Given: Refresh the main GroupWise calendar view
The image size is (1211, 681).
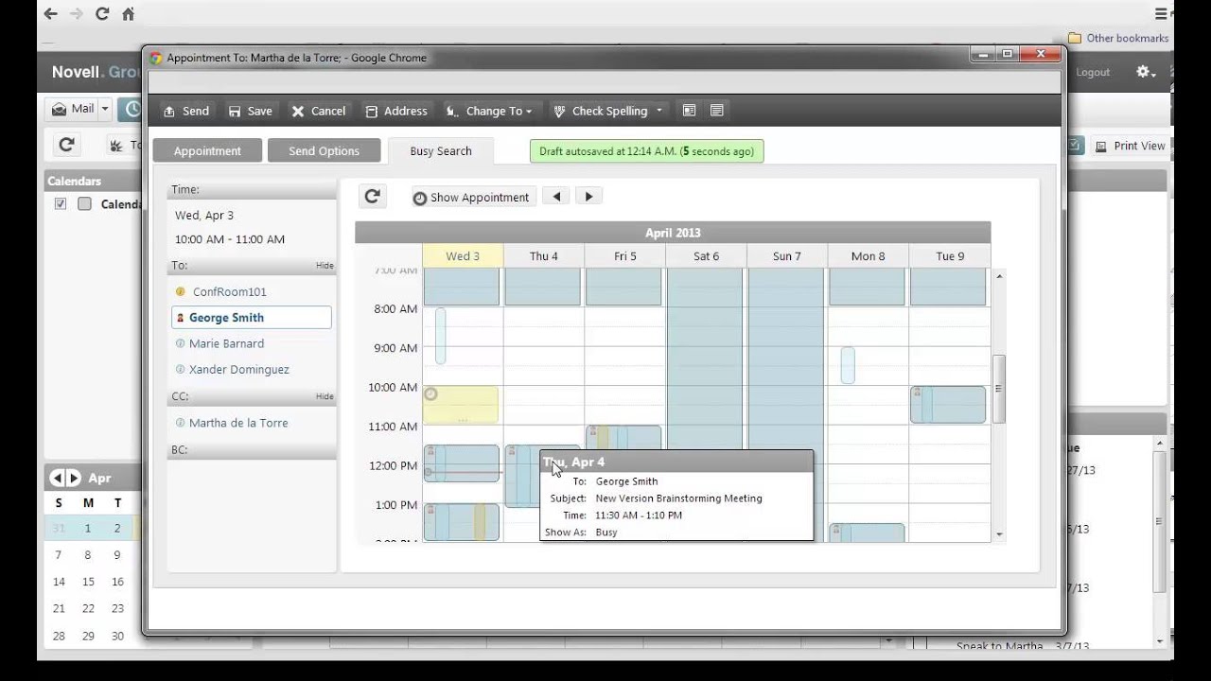Looking at the screenshot, I should click(x=66, y=145).
